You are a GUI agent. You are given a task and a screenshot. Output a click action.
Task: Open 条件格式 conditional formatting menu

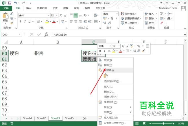tap(129, 14)
